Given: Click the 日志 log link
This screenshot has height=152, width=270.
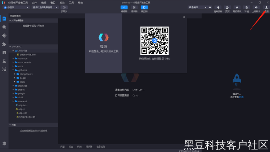Looking at the screenshot, I should click(242, 97).
